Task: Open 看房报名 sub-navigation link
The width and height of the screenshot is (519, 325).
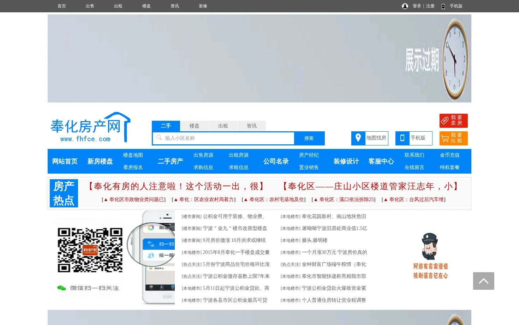Action: (x=133, y=168)
